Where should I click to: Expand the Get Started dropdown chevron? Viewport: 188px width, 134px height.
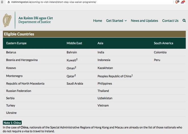(x=126, y=21)
